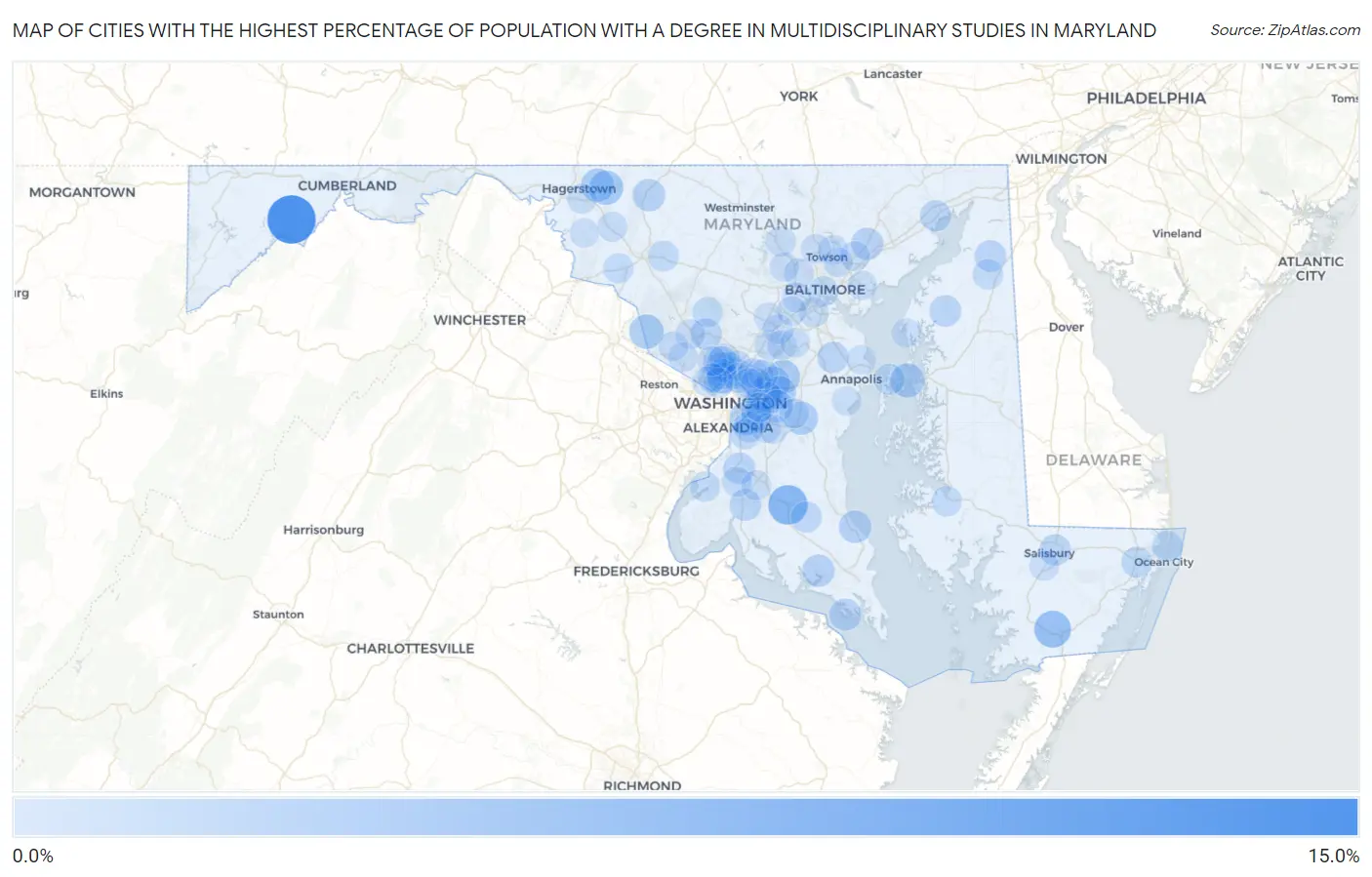Click the YORK city label
Viewport: 1372px width, 877px height.
(x=798, y=96)
